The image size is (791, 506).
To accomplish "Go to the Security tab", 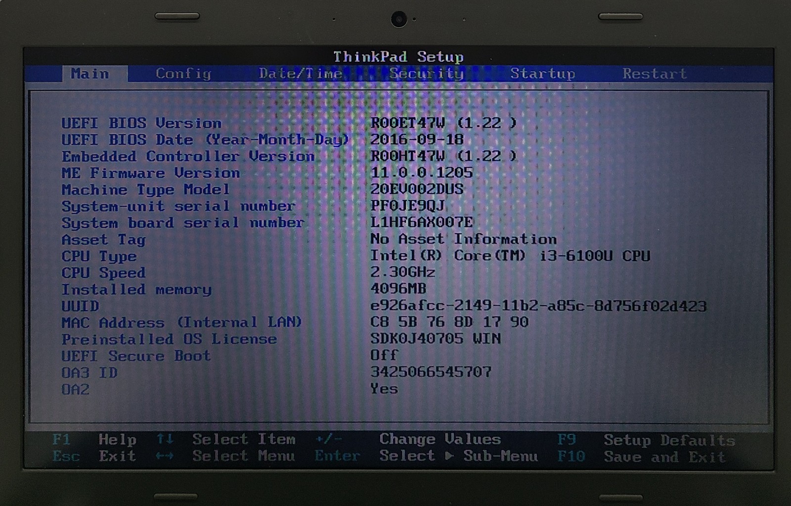I will [x=427, y=74].
